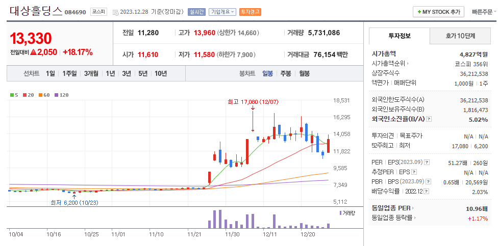Select the 10년 line chart period

point(161,73)
